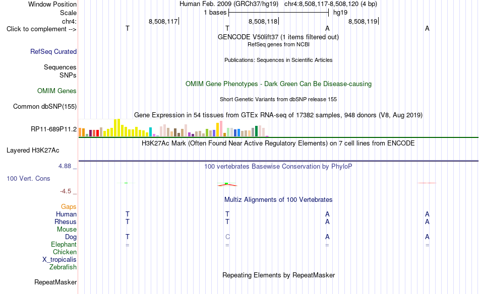Click the GTEx Gene Expression track title
479x294 pixels.
point(278,115)
